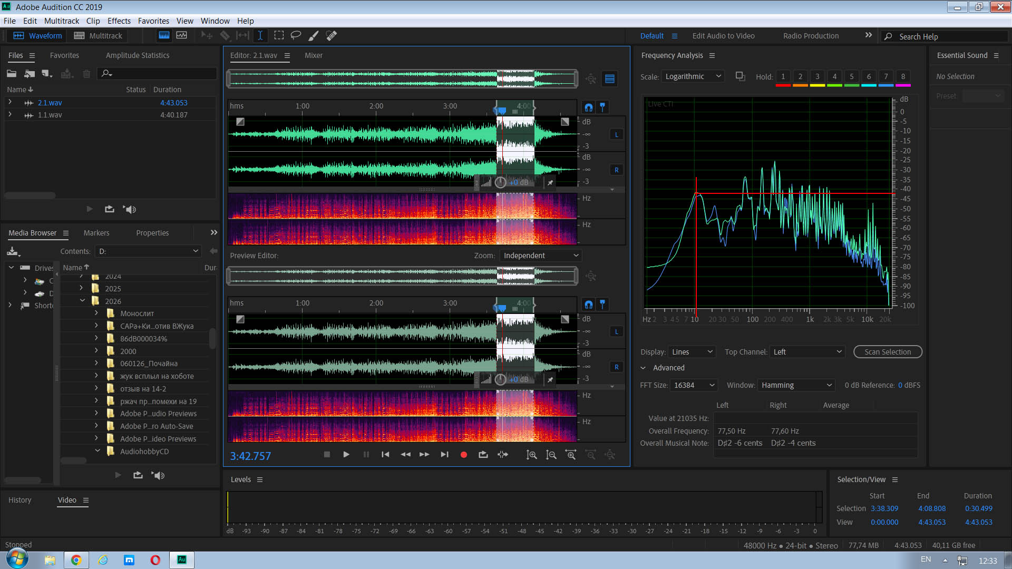
Task: Move playhead to next marker
Action: click(x=444, y=454)
